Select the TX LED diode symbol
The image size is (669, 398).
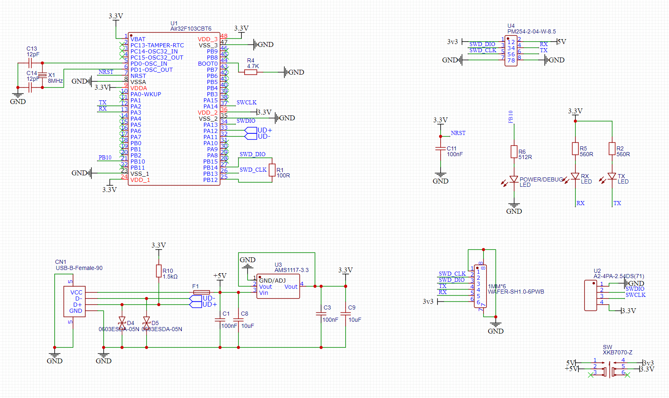(x=612, y=176)
